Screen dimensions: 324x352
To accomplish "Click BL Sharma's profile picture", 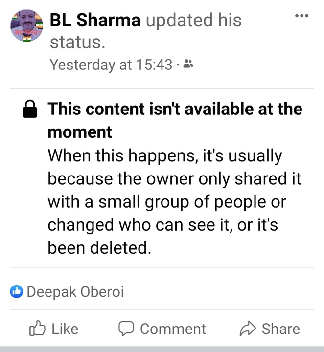I will [x=27, y=25].
